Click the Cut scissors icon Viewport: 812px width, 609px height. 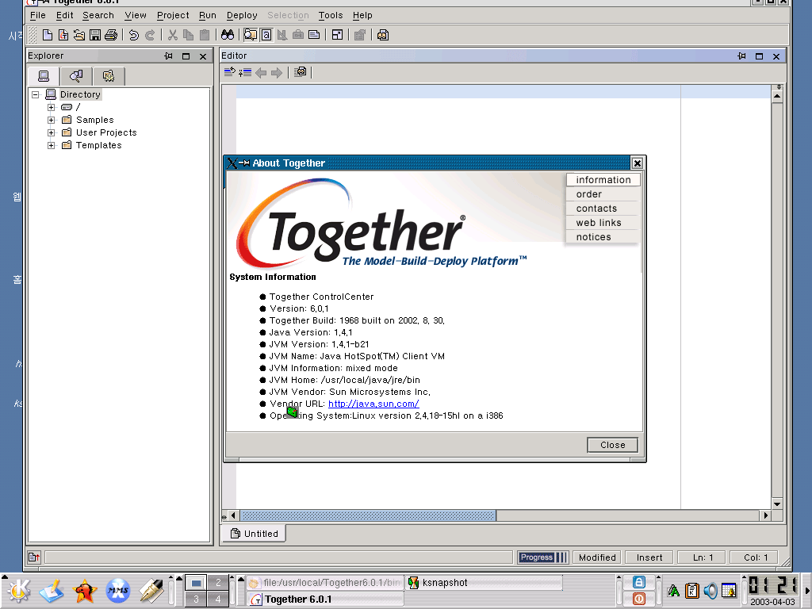click(x=172, y=35)
